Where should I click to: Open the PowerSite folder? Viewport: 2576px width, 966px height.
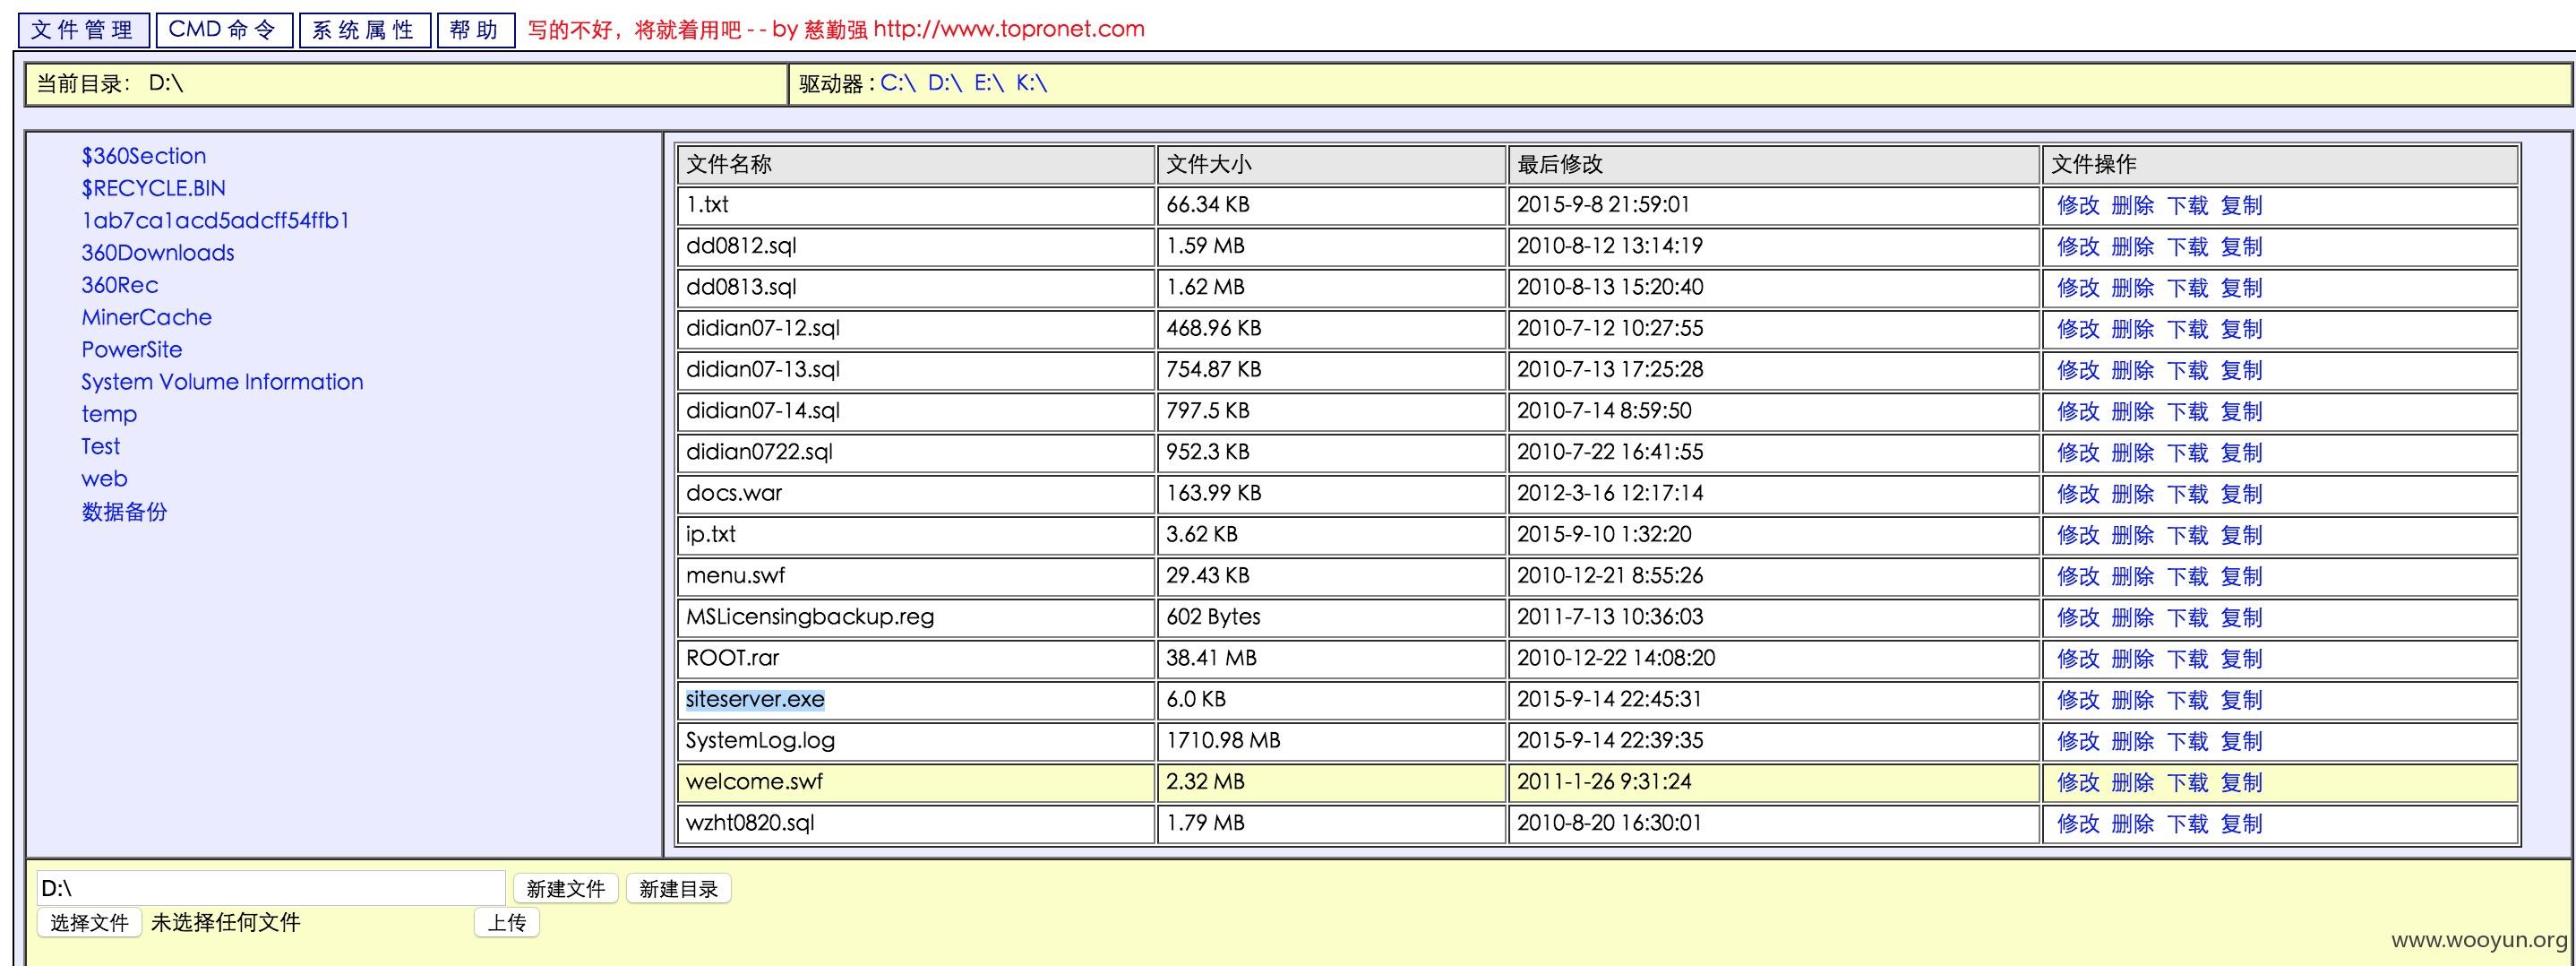(x=132, y=349)
